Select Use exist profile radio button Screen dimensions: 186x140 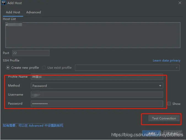[x=44, y=68]
